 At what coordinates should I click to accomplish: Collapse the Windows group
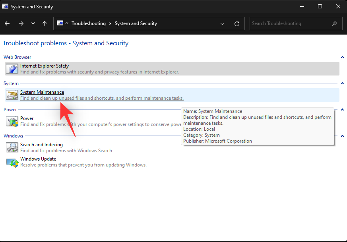point(342,136)
